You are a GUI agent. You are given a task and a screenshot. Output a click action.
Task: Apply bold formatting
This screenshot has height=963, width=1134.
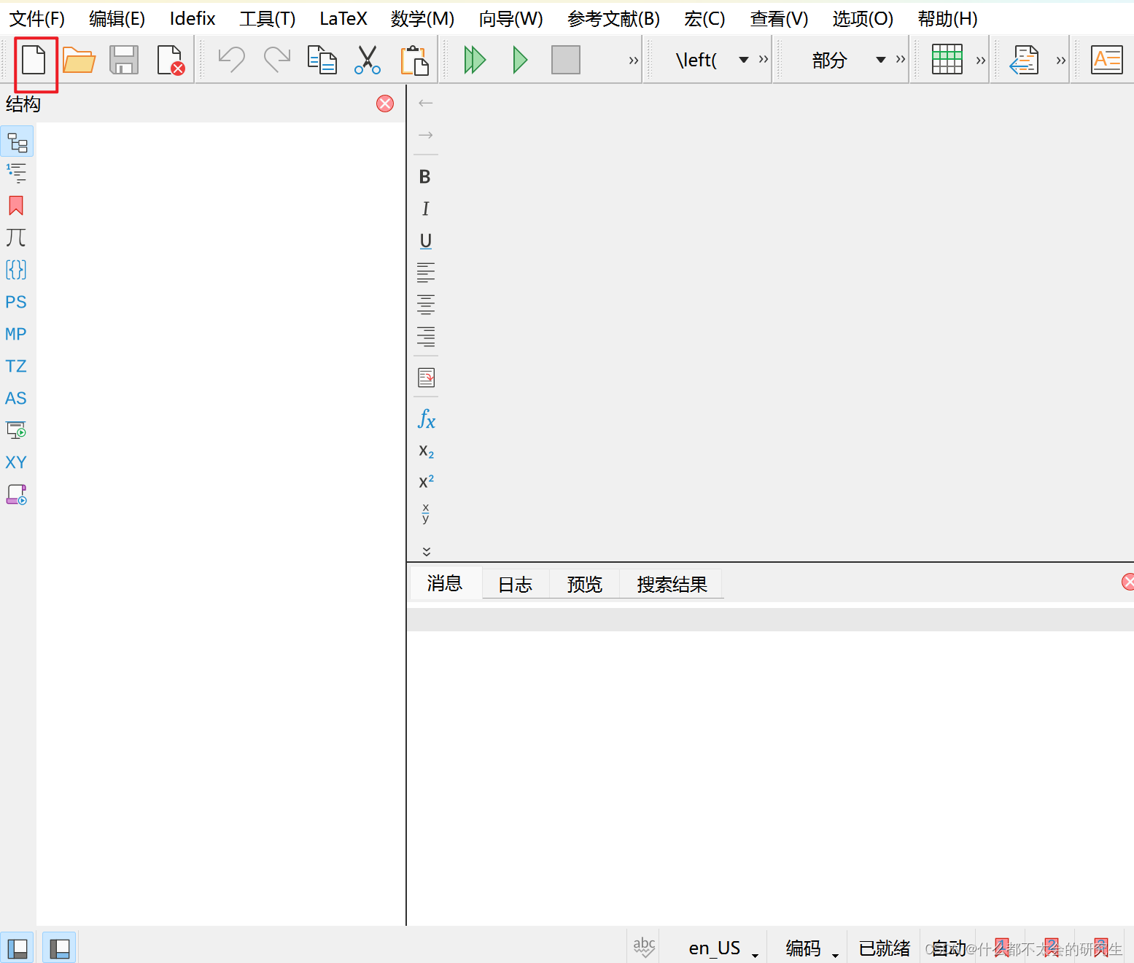coord(425,177)
